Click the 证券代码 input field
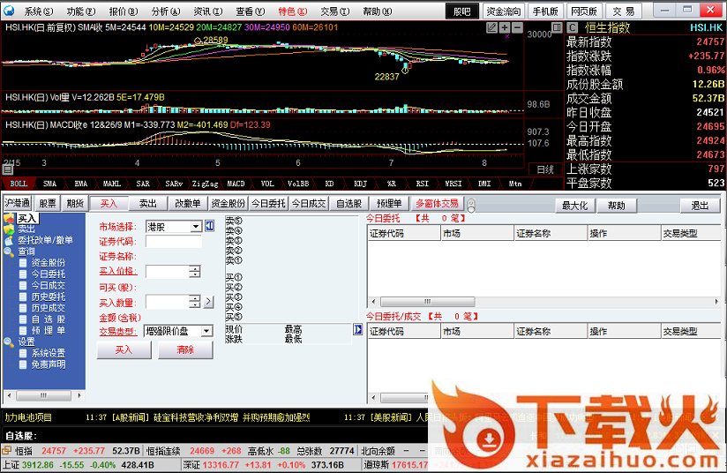Screen dimensions: 727x473 (x=173, y=242)
